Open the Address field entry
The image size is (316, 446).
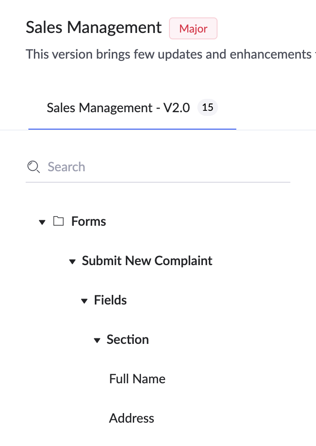tap(132, 419)
